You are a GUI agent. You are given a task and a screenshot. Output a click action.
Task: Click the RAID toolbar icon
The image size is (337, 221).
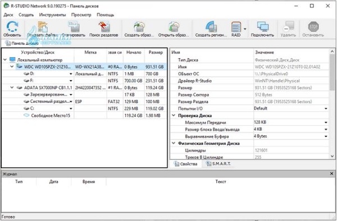point(236,29)
